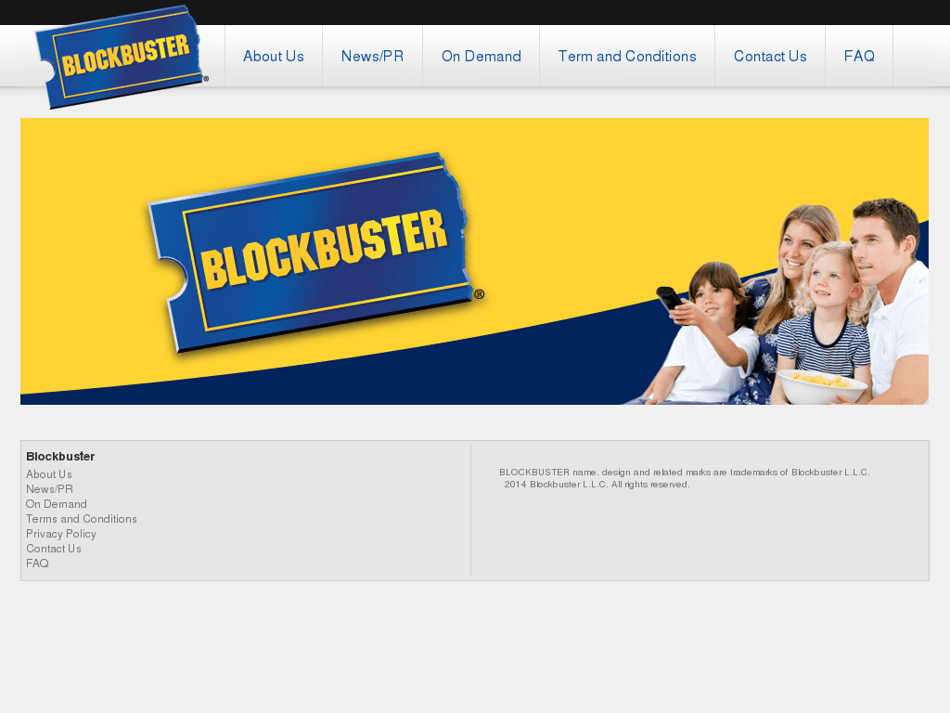Viewport: 950px width, 713px height.
Task: Open About Us in top navigation
Action: click(274, 57)
